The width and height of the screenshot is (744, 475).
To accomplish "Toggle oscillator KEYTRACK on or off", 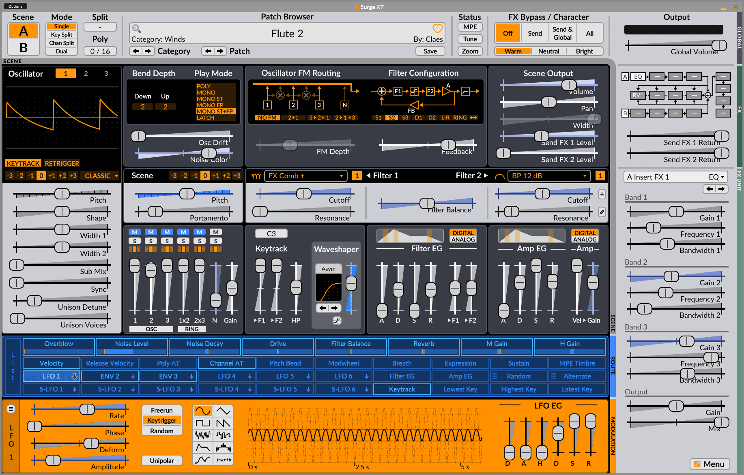I will pyautogui.click(x=23, y=163).
